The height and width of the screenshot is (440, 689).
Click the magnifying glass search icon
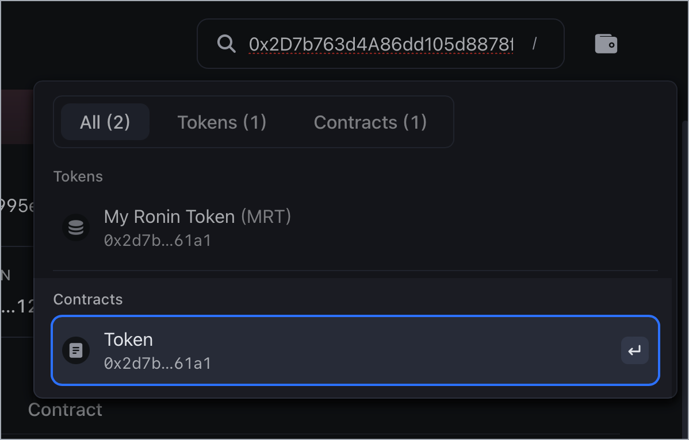[x=227, y=44]
